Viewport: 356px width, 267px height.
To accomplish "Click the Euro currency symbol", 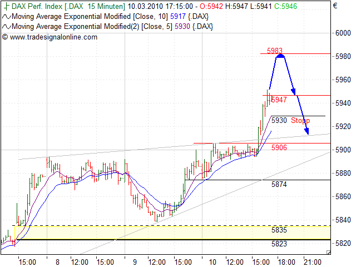I will 335,6.
